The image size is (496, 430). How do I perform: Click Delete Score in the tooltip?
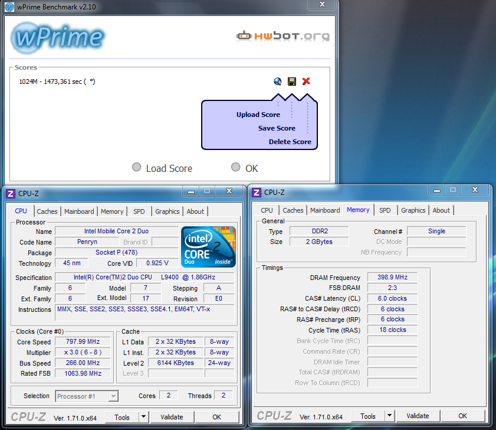coord(290,142)
